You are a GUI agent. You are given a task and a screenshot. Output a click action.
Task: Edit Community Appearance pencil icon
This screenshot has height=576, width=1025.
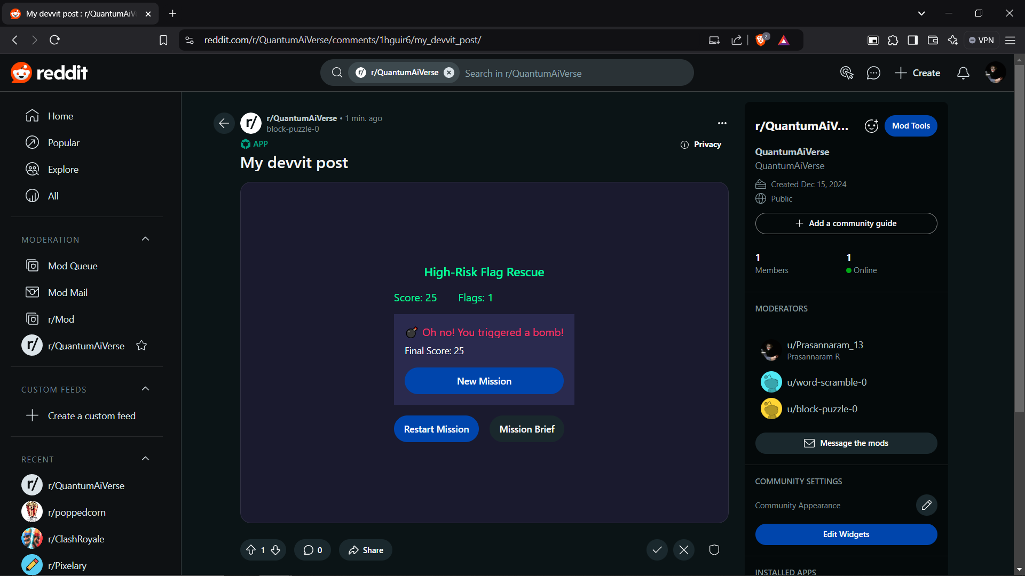926,505
